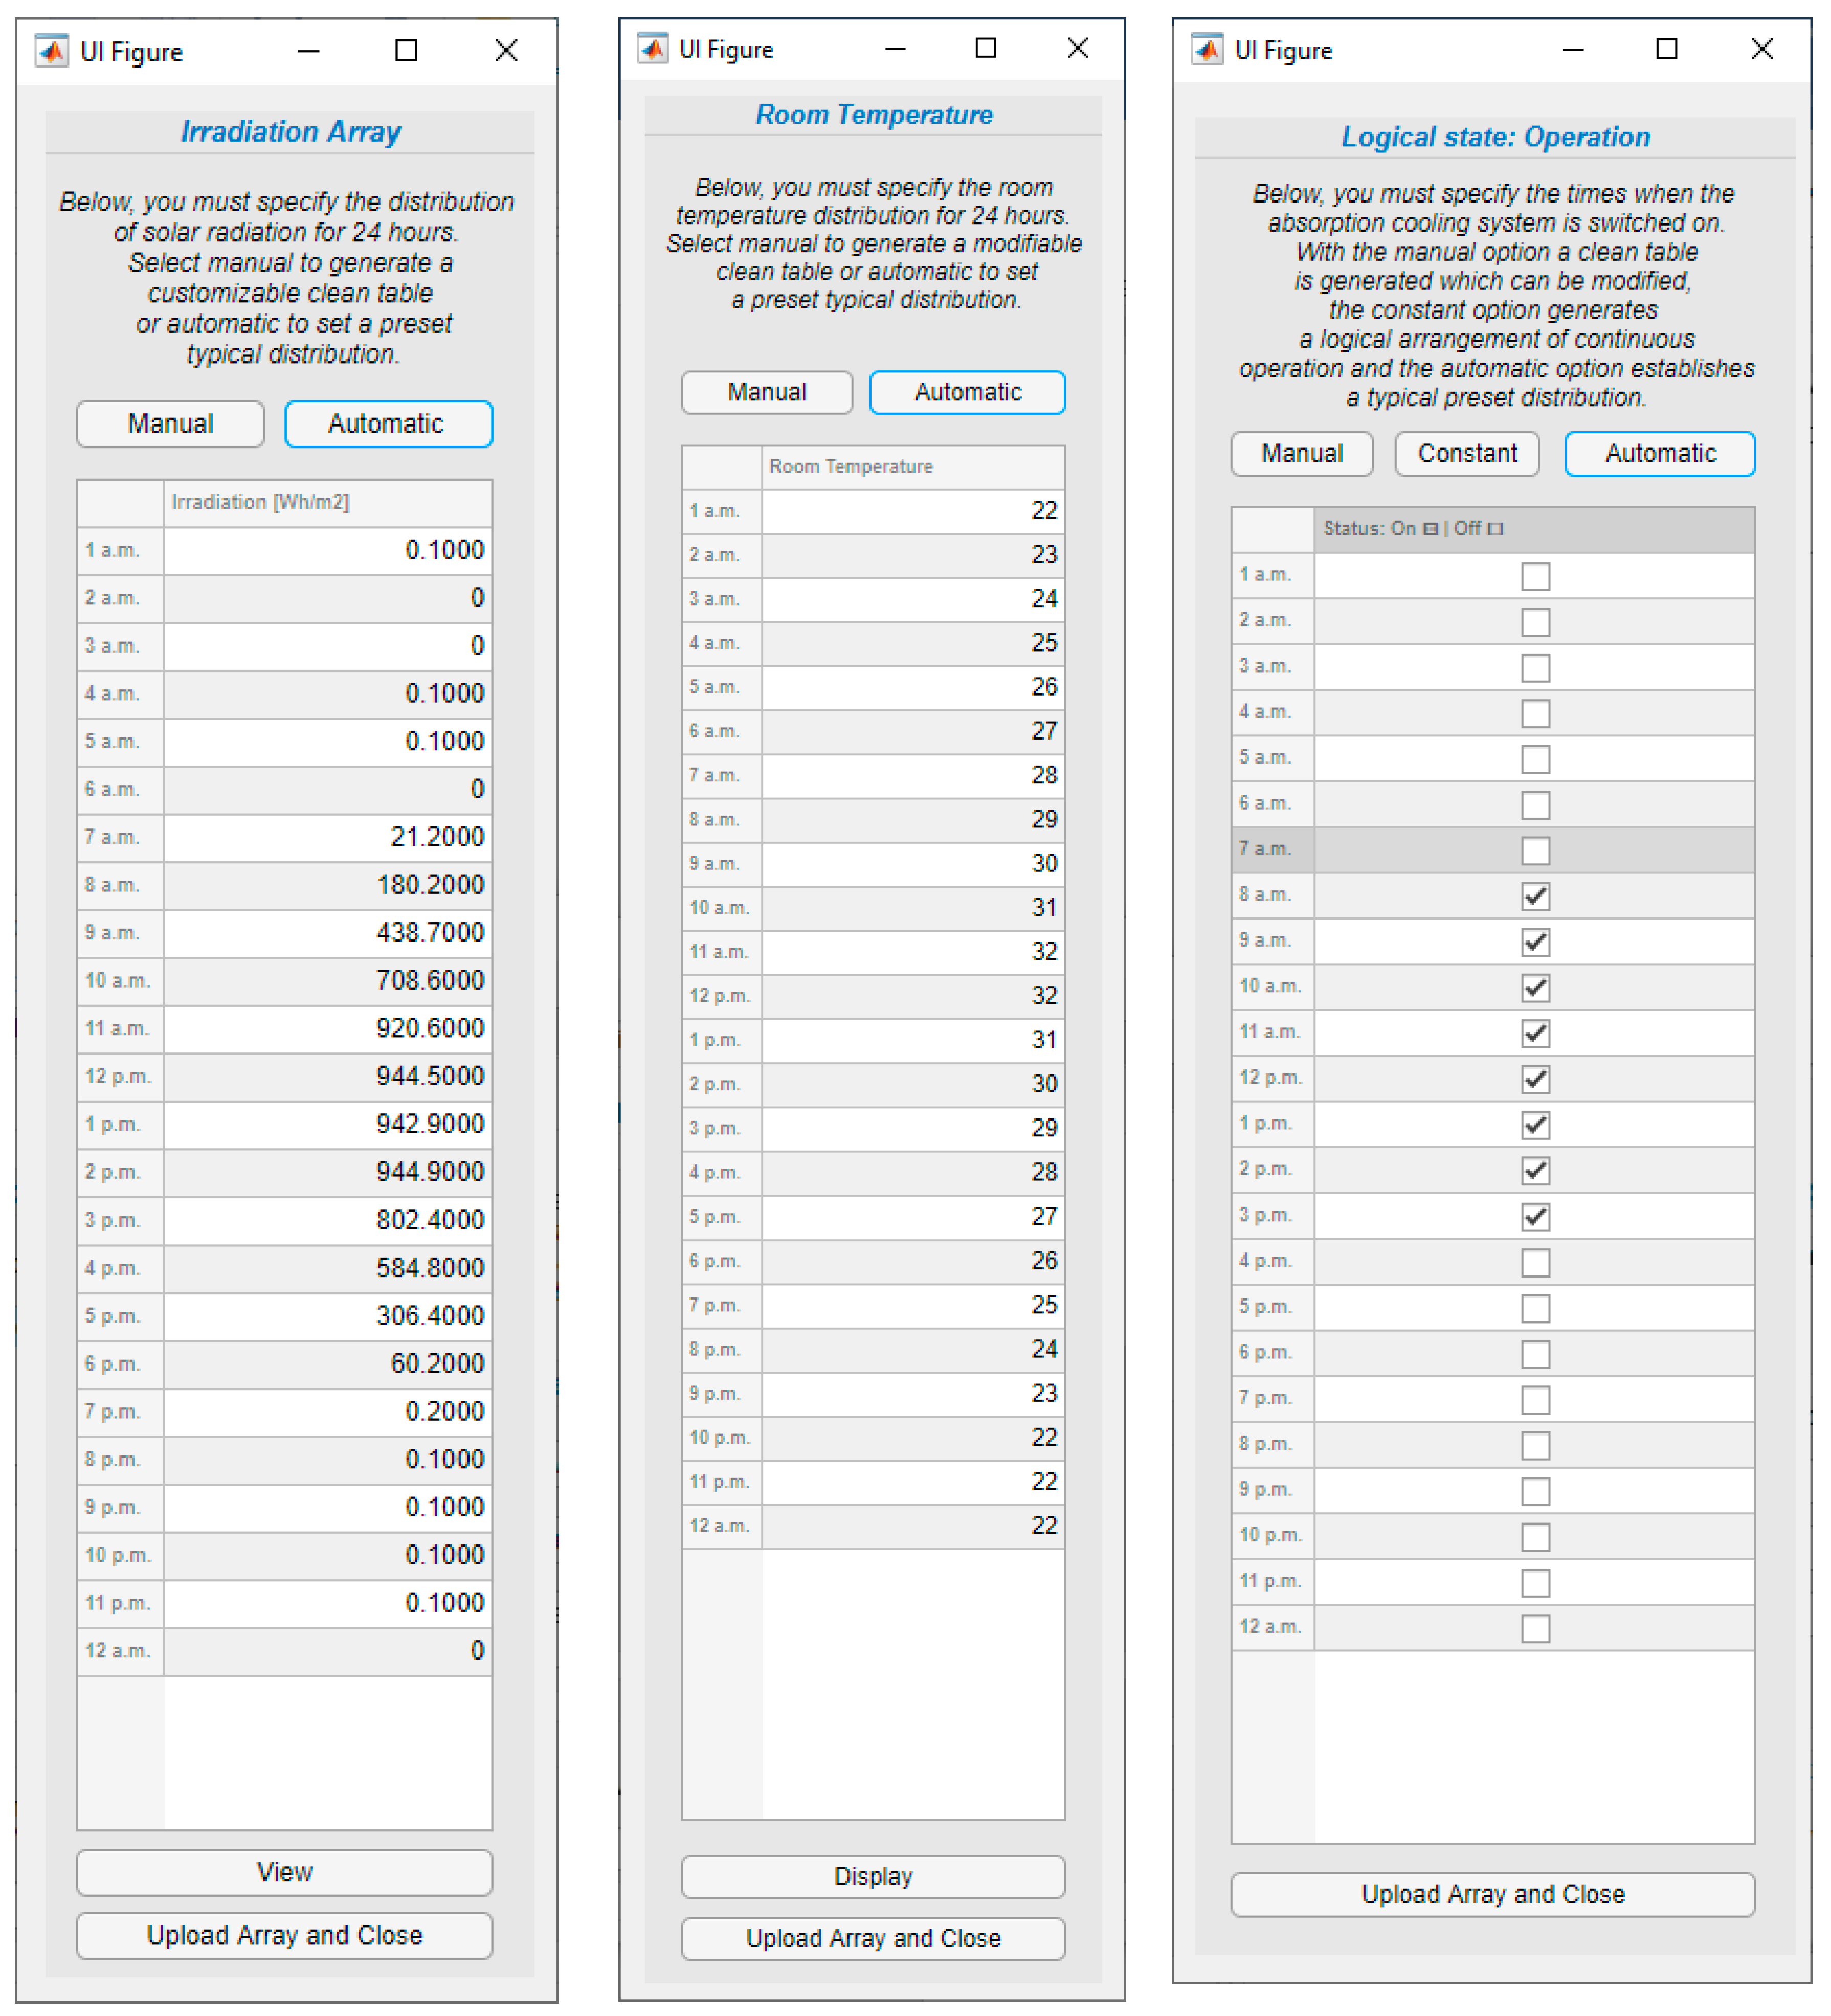
Task: Close the Logical state Operation window
Action: point(1761,49)
